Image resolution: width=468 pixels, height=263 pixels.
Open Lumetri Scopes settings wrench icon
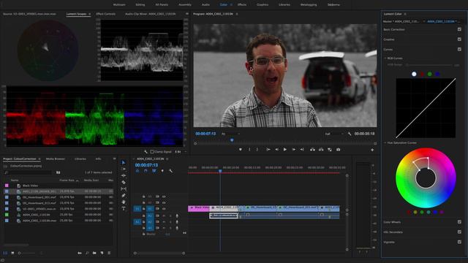[x=146, y=152]
